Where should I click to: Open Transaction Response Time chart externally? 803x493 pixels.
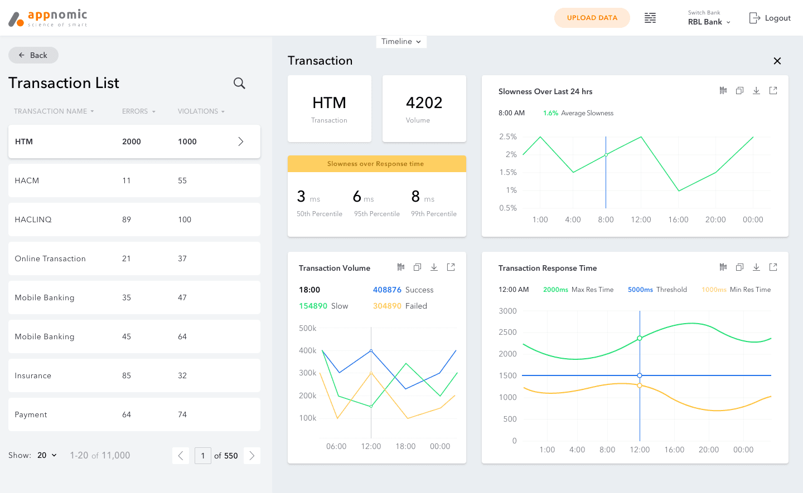(x=773, y=267)
